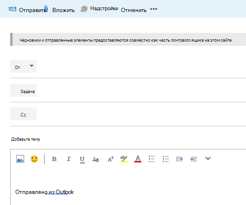Decrease paragraph indent
The height and width of the screenshot is (205, 246).
pyautogui.click(x=179, y=159)
